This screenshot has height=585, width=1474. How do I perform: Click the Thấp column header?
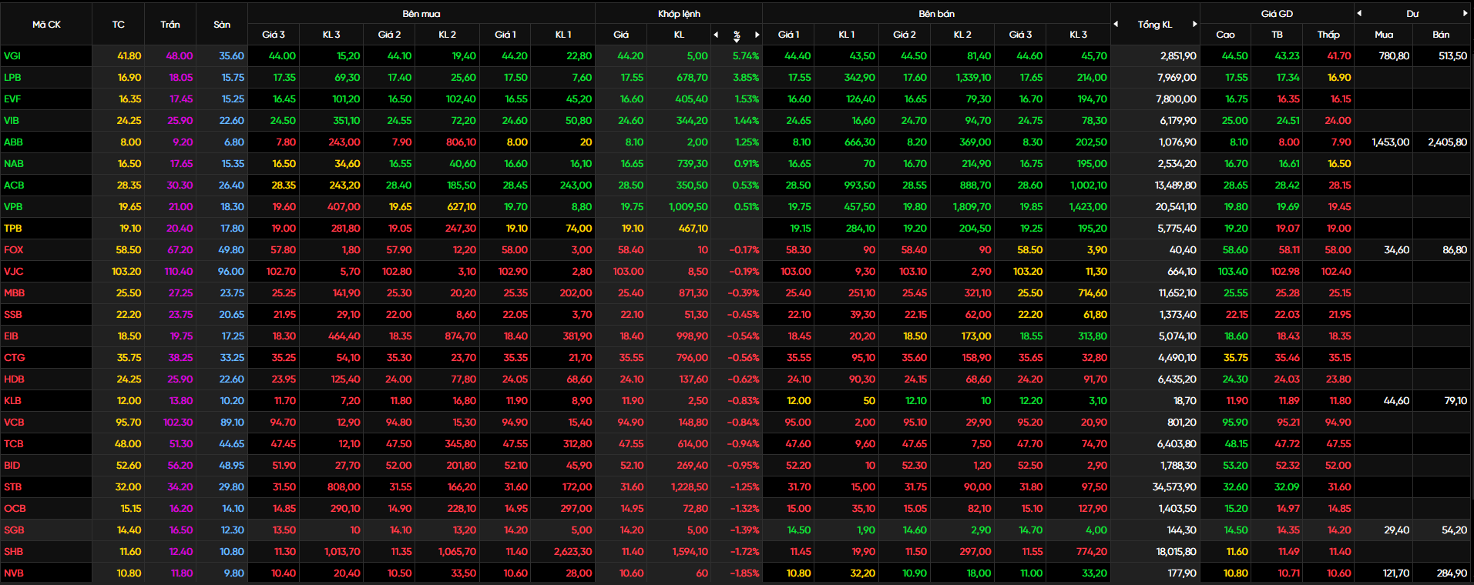tap(1328, 35)
